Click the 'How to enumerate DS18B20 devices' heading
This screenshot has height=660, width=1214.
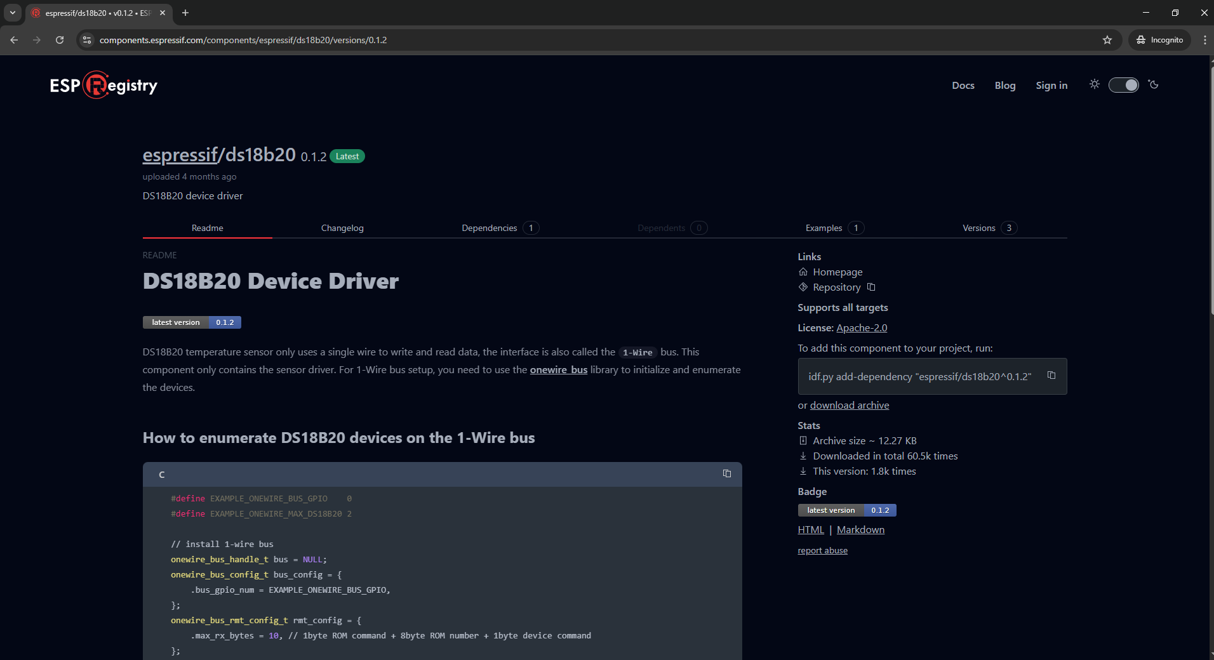[x=338, y=438]
